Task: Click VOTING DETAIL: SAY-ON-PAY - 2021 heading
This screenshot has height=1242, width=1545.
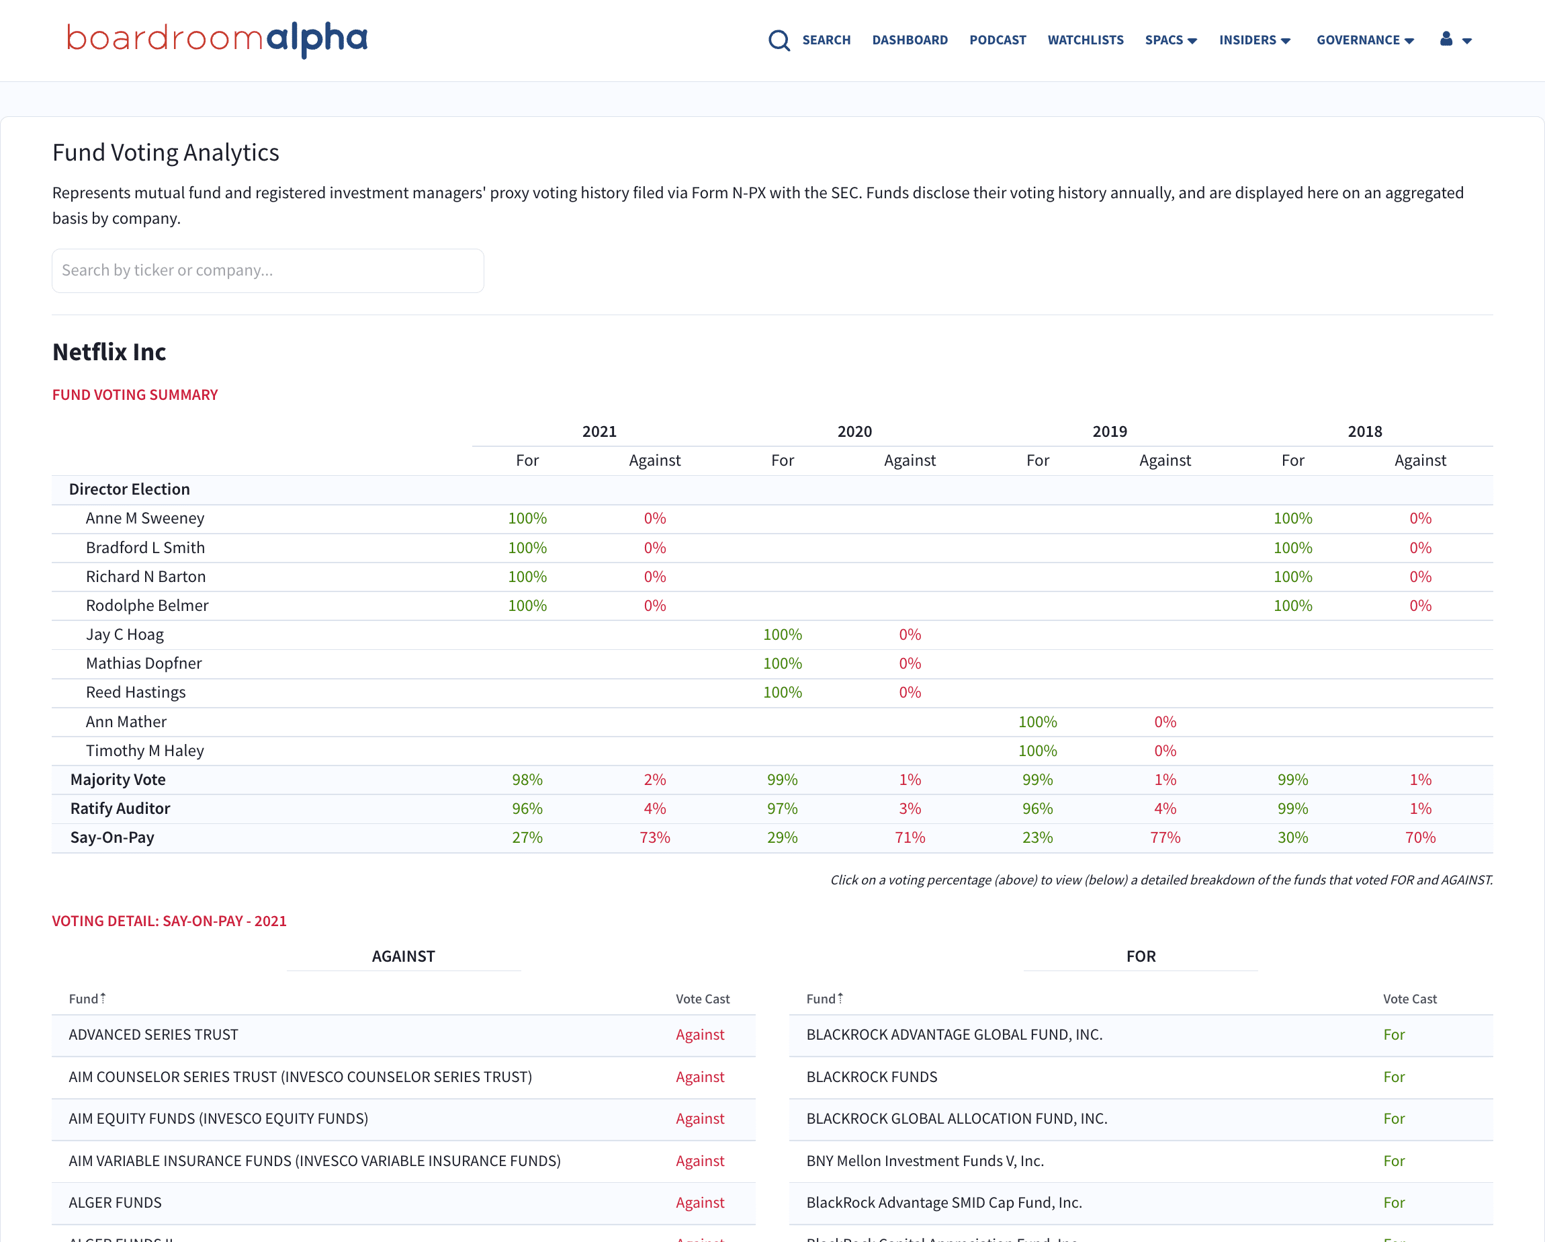Action: pos(169,921)
